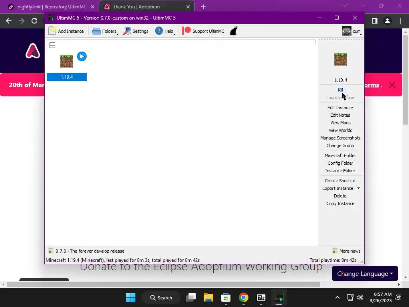The height and width of the screenshot is (307, 409).
Task: Open UltimMC Settings
Action: (x=136, y=31)
